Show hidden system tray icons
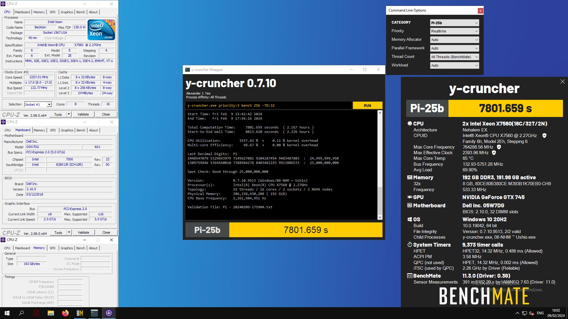The width and height of the screenshot is (568, 319). click(517, 313)
